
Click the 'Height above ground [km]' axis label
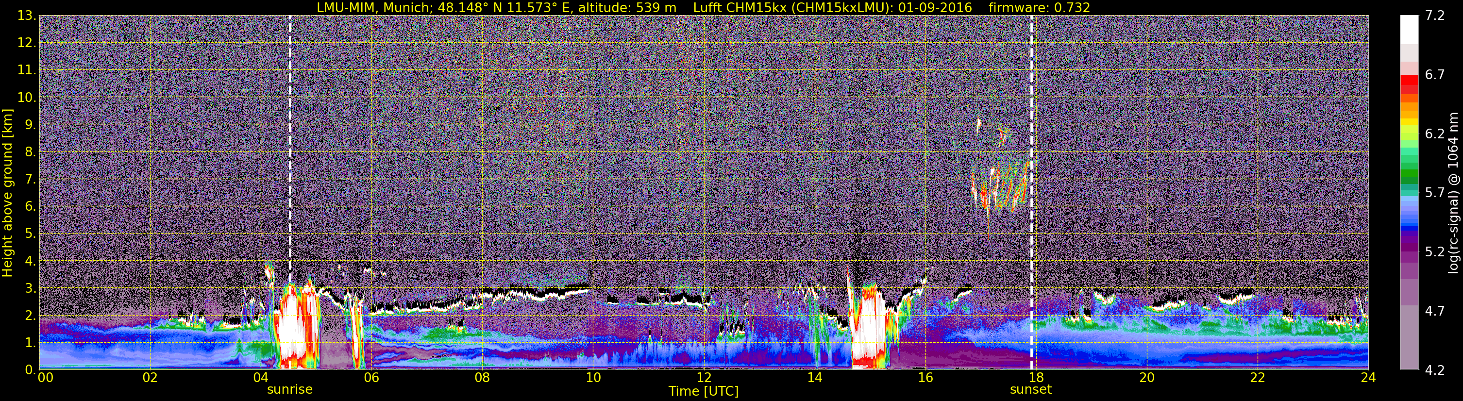(7, 193)
